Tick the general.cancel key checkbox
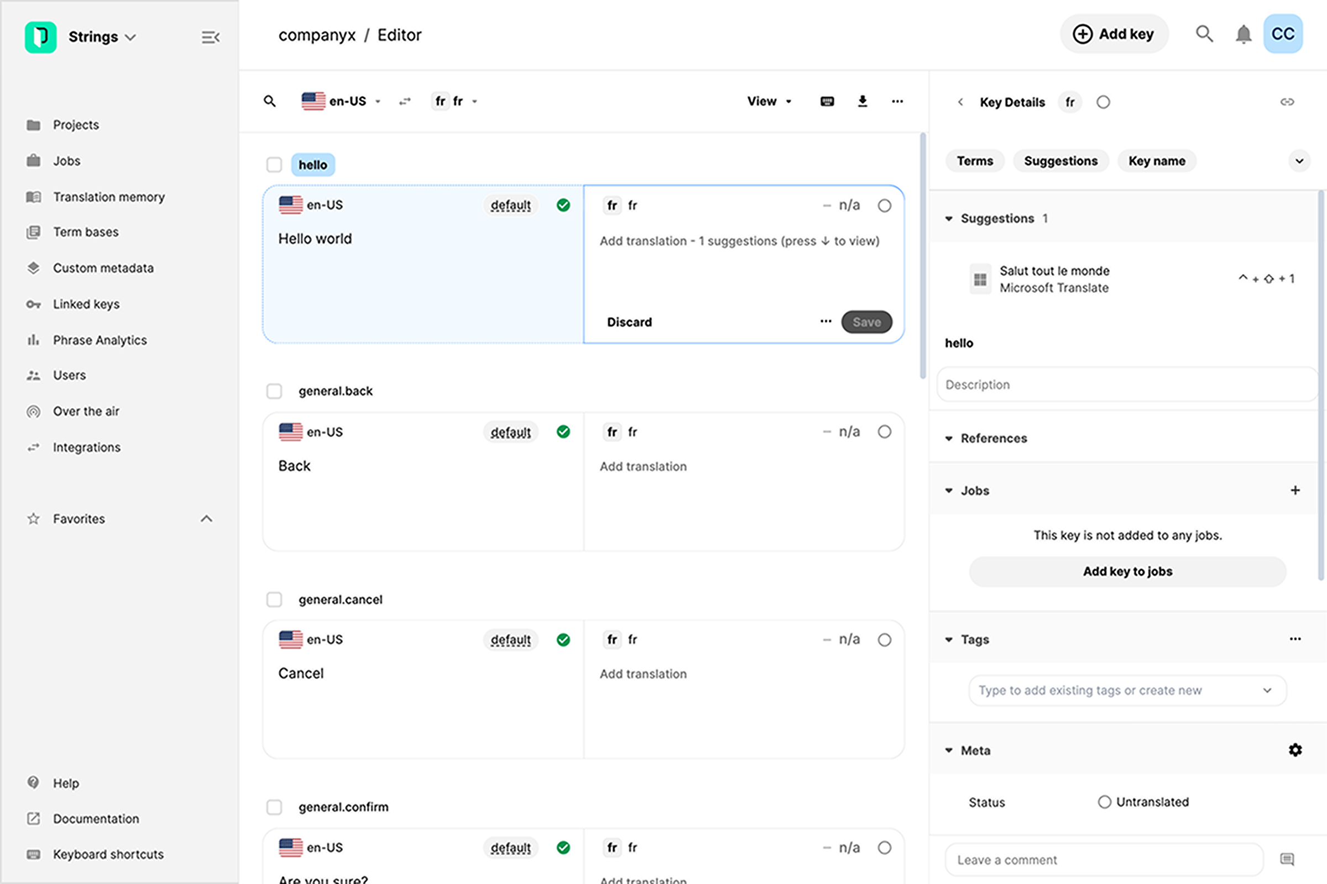The height and width of the screenshot is (884, 1327). coord(274,599)
